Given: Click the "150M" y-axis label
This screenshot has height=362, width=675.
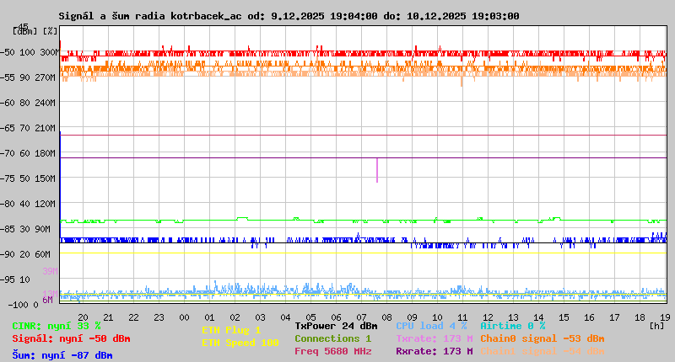Looking at the screenshot, I should (46, 178).
